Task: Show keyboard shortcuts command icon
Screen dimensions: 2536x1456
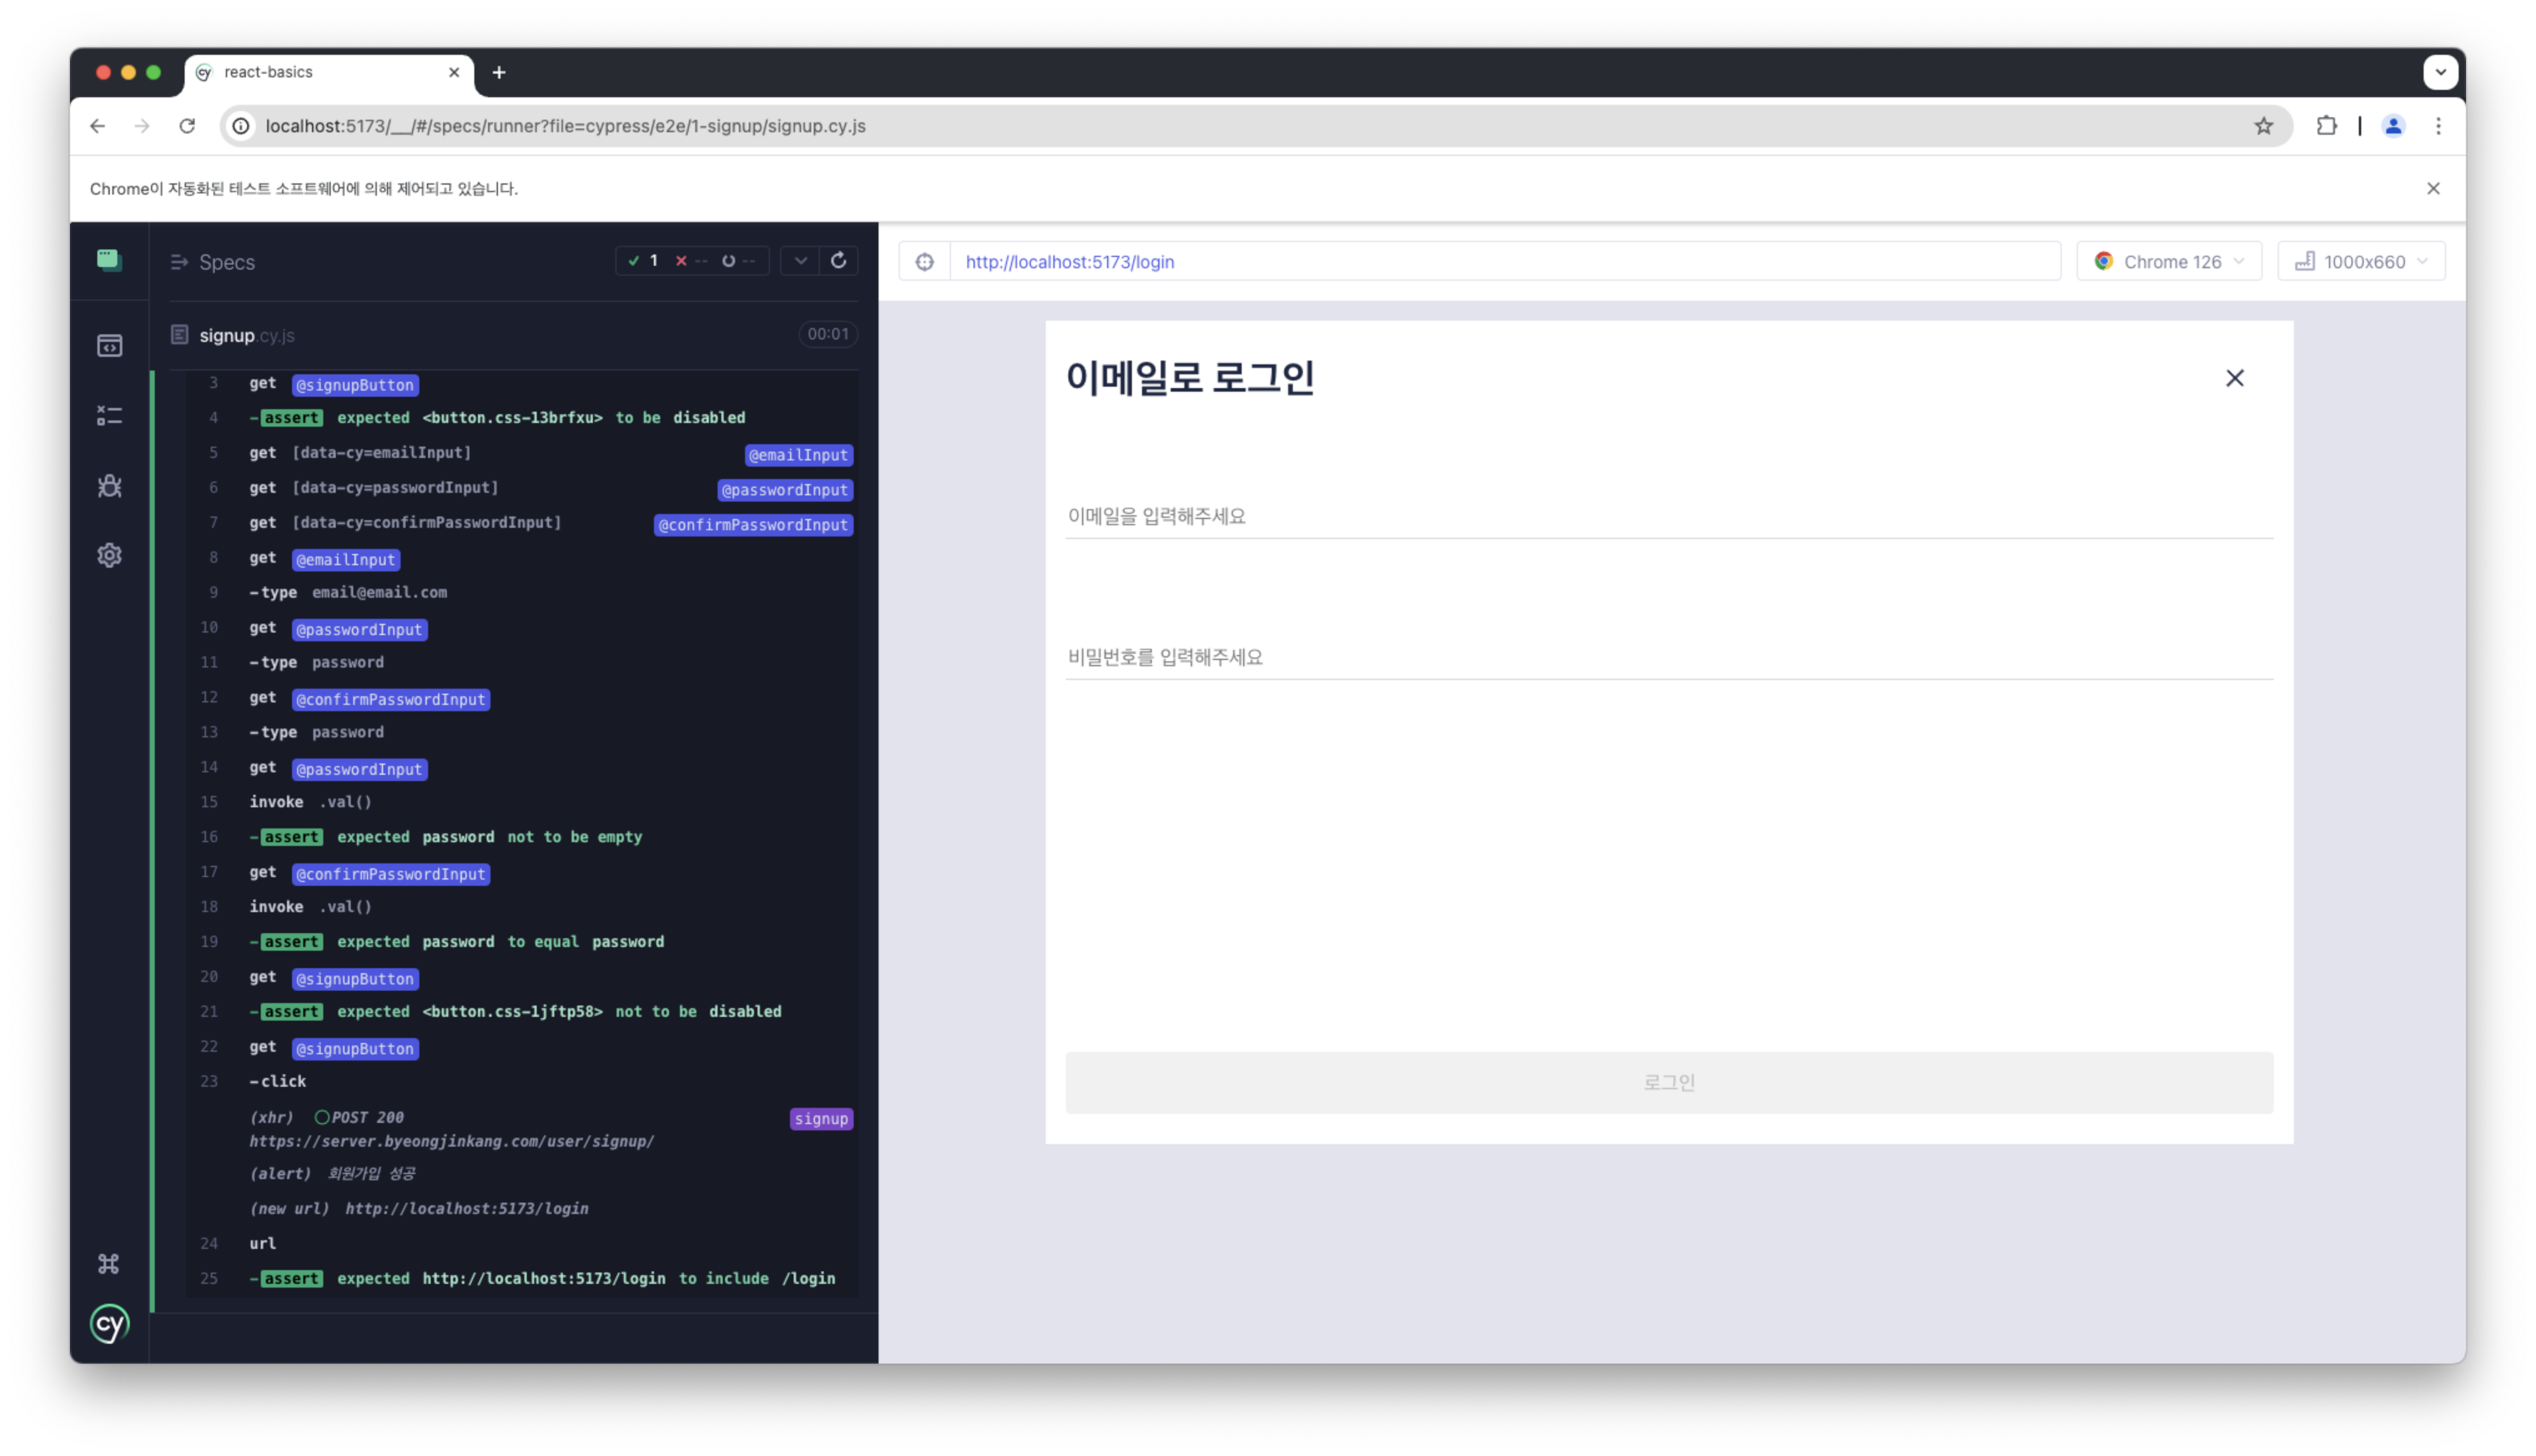Action: pos(109,1264)
